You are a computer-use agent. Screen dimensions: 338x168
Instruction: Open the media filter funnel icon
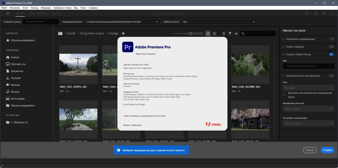(230, 33)
